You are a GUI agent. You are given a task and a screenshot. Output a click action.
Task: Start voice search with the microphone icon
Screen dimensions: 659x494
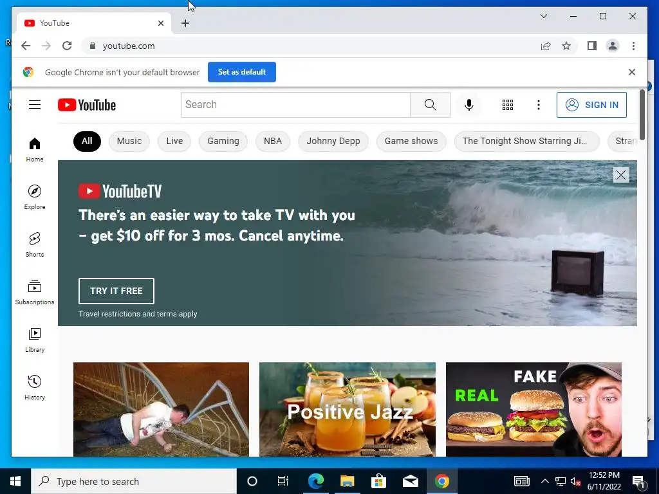click(469, 105)
